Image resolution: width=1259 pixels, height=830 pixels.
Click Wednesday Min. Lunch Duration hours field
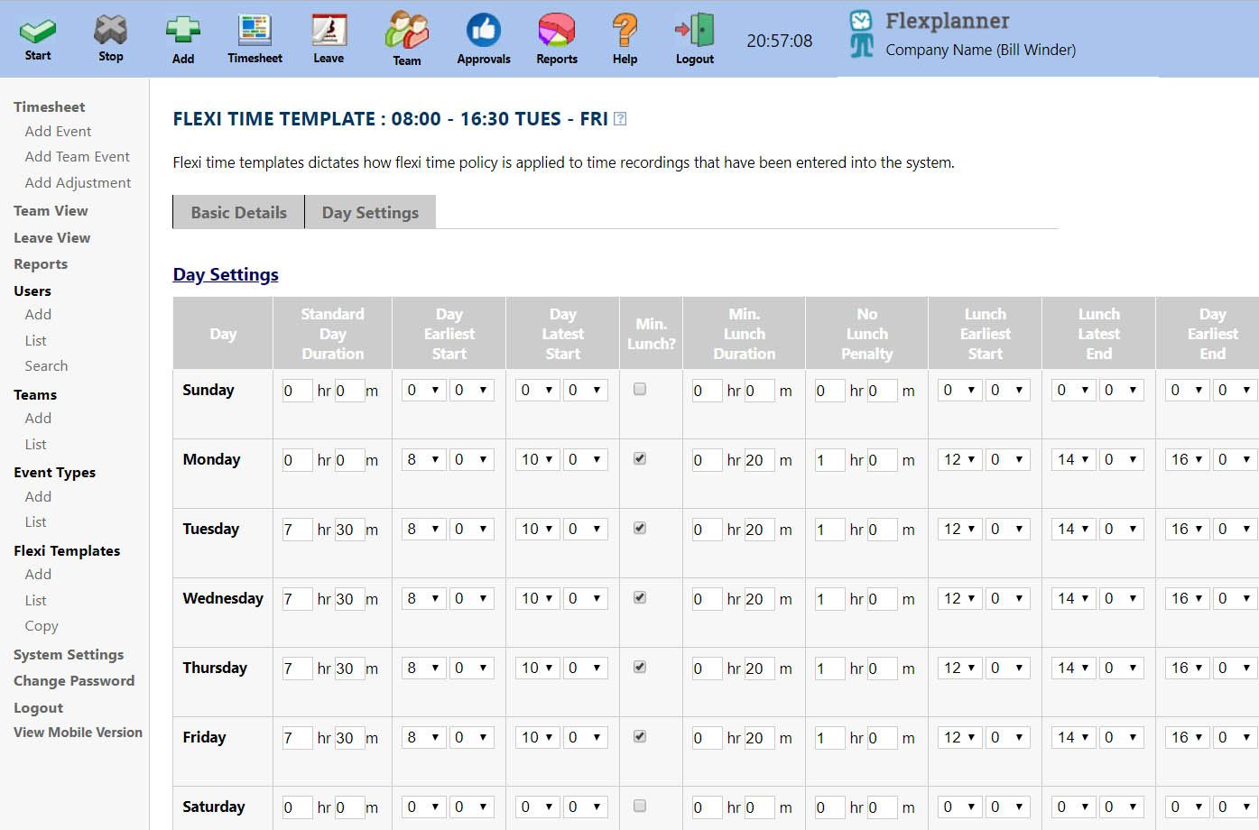coord(707,599)
